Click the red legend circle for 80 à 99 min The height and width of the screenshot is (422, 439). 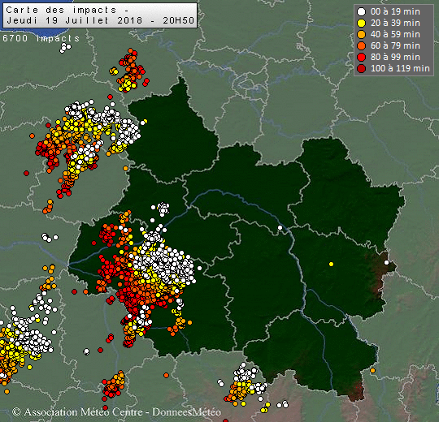tap(362, 57)
